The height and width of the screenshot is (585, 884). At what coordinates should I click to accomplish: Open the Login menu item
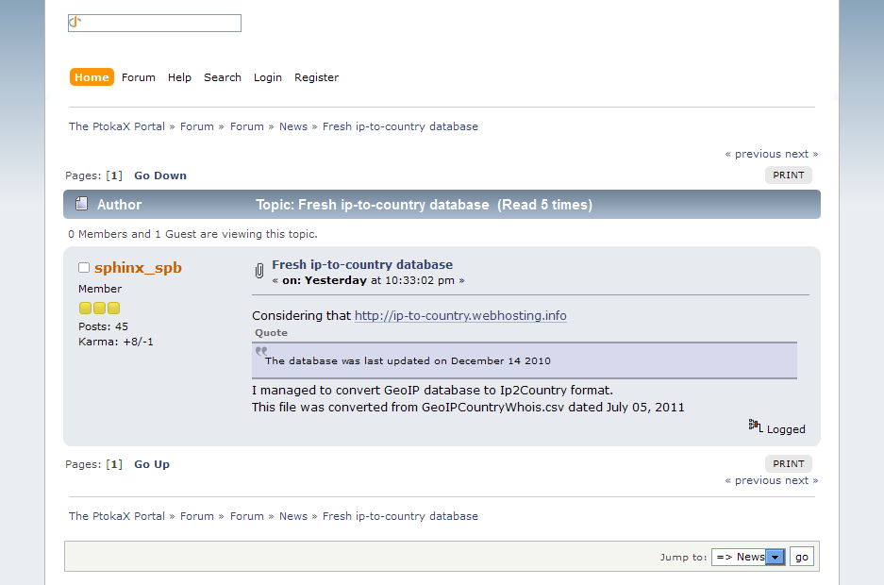click(x=268, y=77)
